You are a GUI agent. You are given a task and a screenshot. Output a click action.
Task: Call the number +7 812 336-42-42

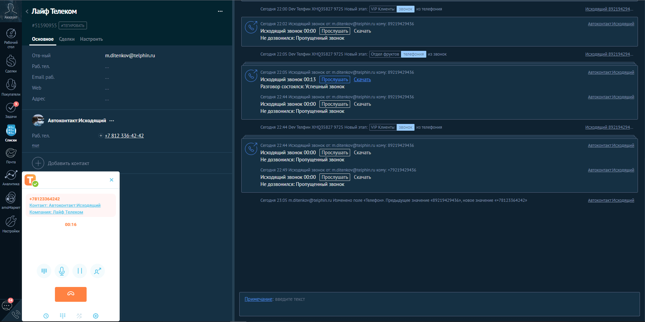124,136
